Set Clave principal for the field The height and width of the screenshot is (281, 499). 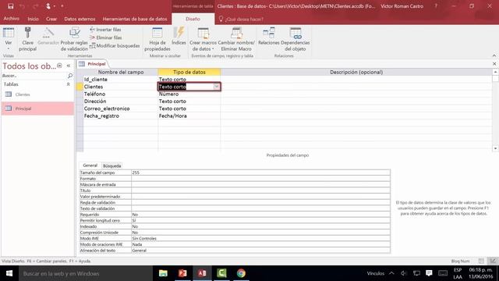tap(28, 39)
